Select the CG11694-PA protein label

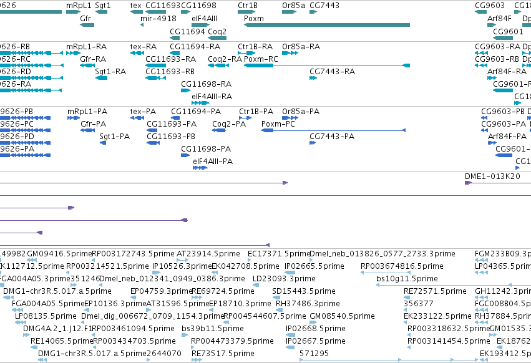(x=196, y=112)
